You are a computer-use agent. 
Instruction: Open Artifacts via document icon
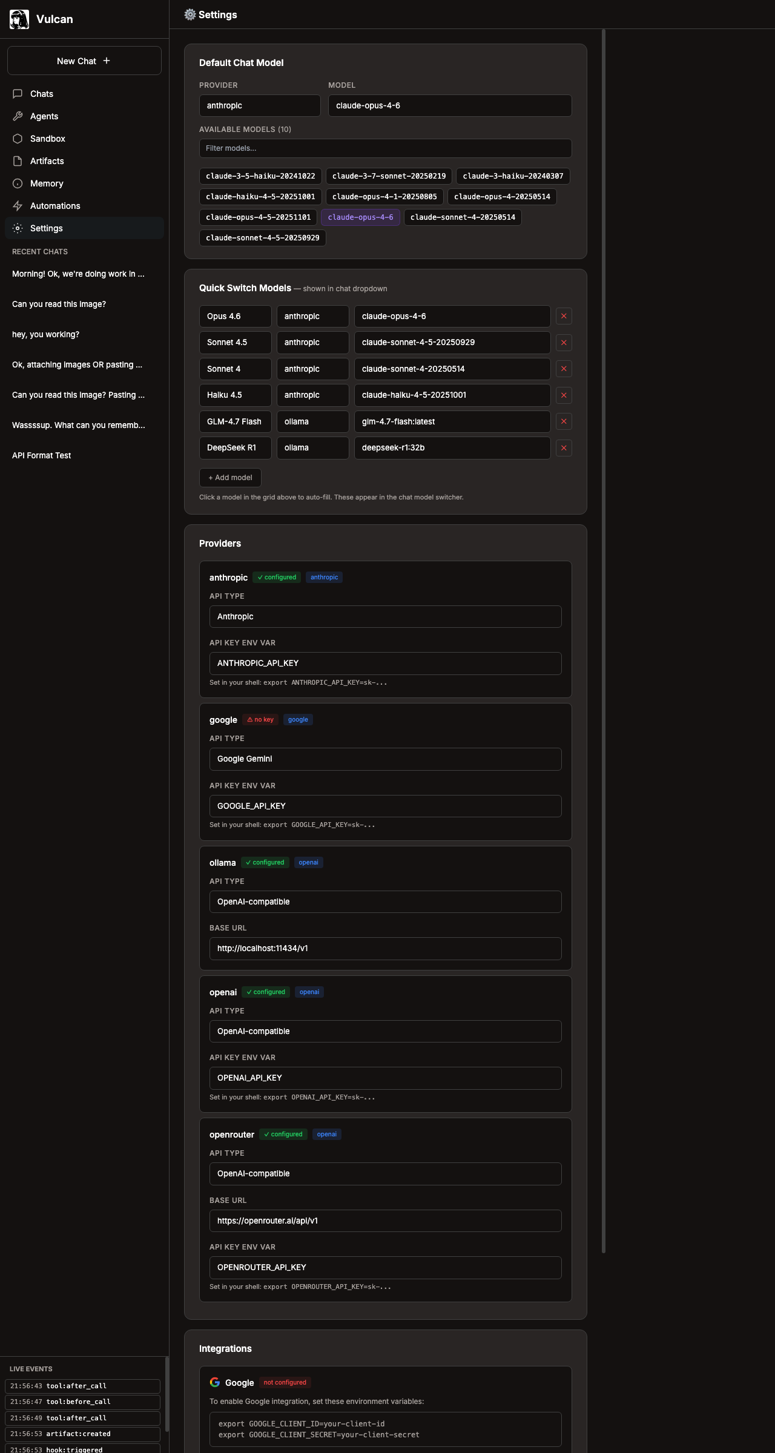18,161
